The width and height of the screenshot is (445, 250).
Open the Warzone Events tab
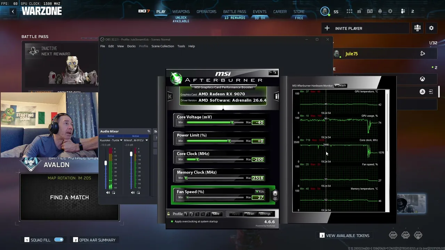tap(260, 11)
